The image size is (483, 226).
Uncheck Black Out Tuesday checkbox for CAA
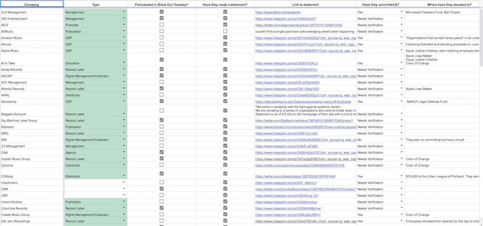pyautogui.click(x=161, y=152)
